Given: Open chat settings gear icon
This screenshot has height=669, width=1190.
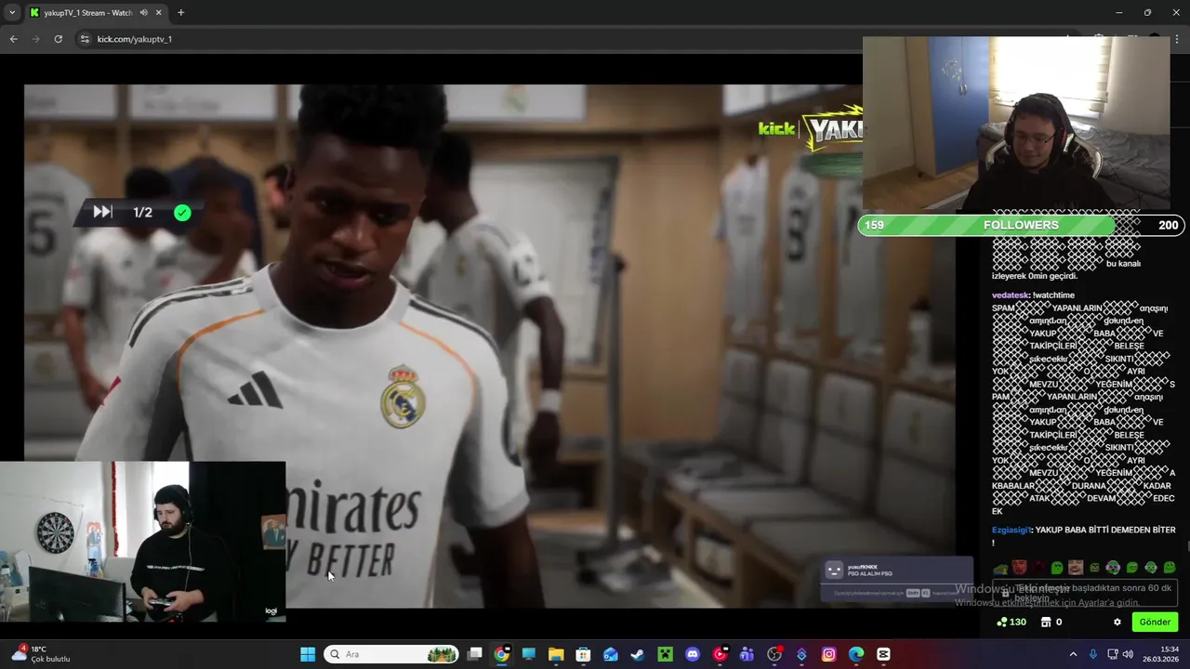Looking at the screenshot, I should (1117, 622).
